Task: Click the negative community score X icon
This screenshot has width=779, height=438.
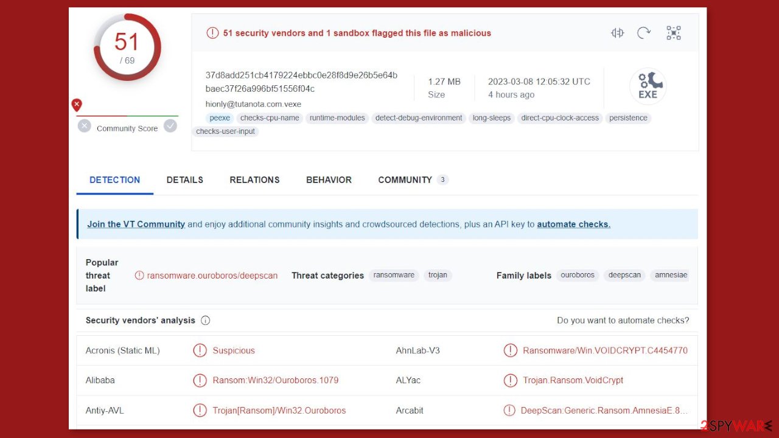Action: [85, 126]
